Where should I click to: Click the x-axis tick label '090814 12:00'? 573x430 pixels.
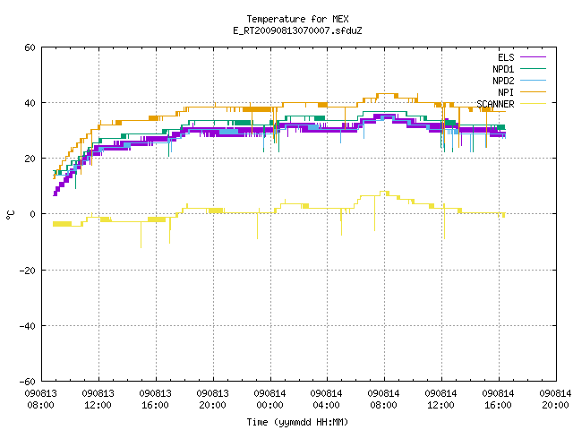(441, 400)
